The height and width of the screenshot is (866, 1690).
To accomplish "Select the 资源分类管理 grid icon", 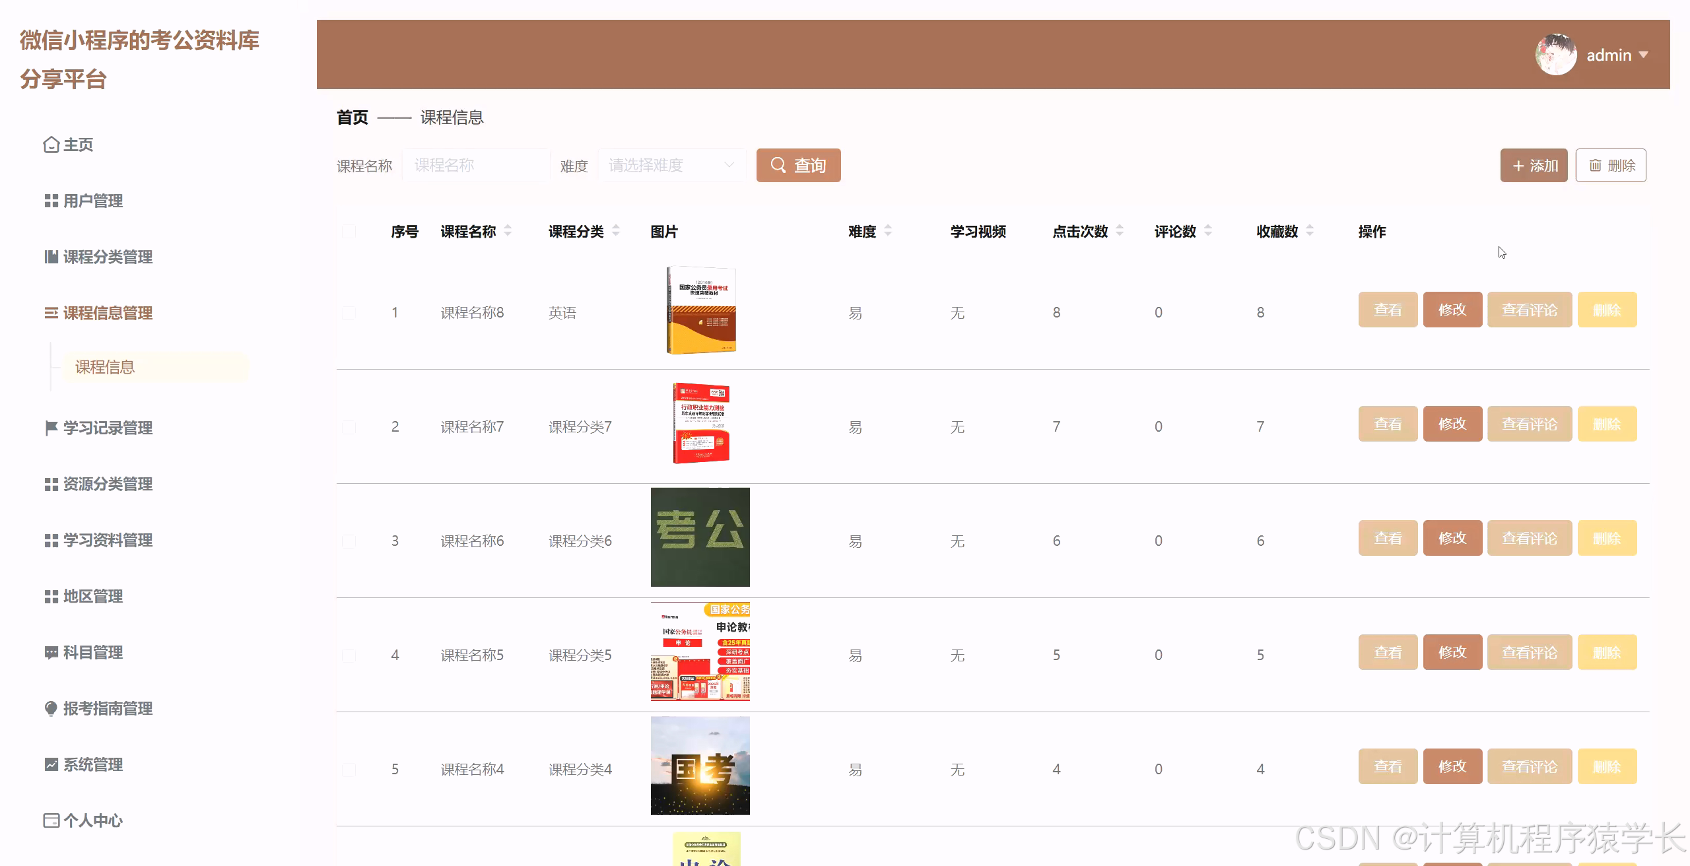I will (51, 484).
